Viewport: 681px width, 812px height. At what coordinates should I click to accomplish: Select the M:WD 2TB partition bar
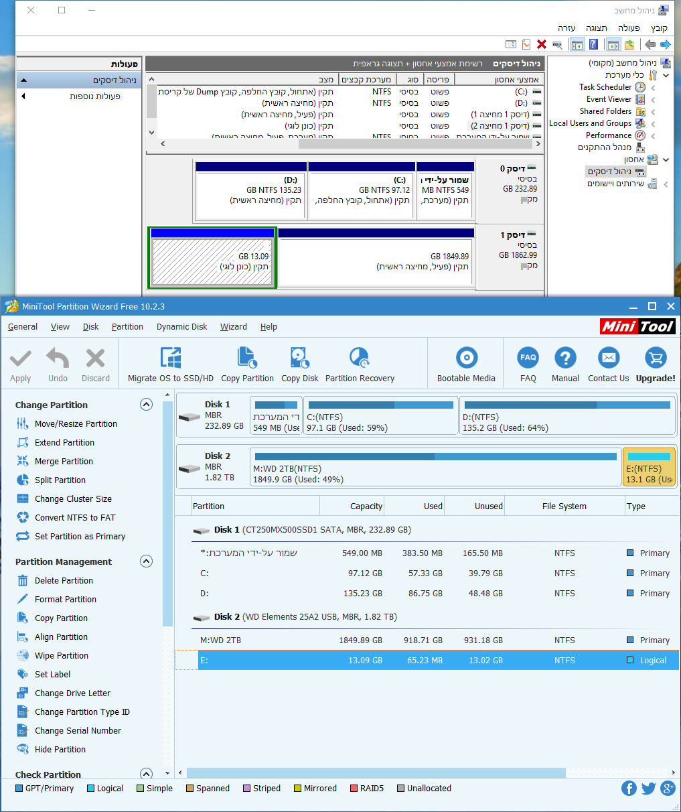point(435,467)
